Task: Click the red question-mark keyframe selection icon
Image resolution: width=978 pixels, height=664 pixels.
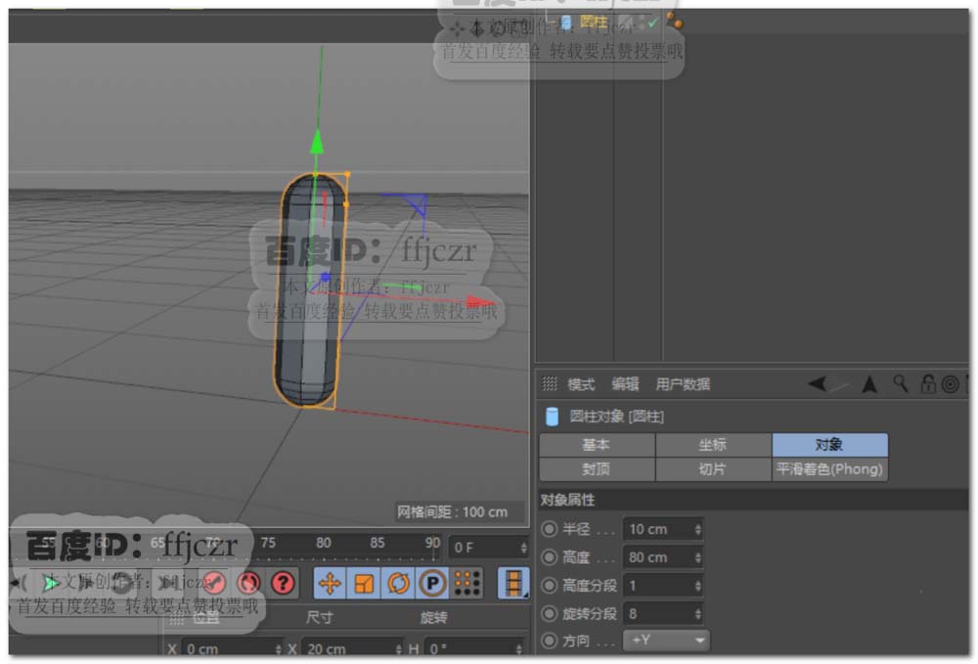Action: coord(283,584)
